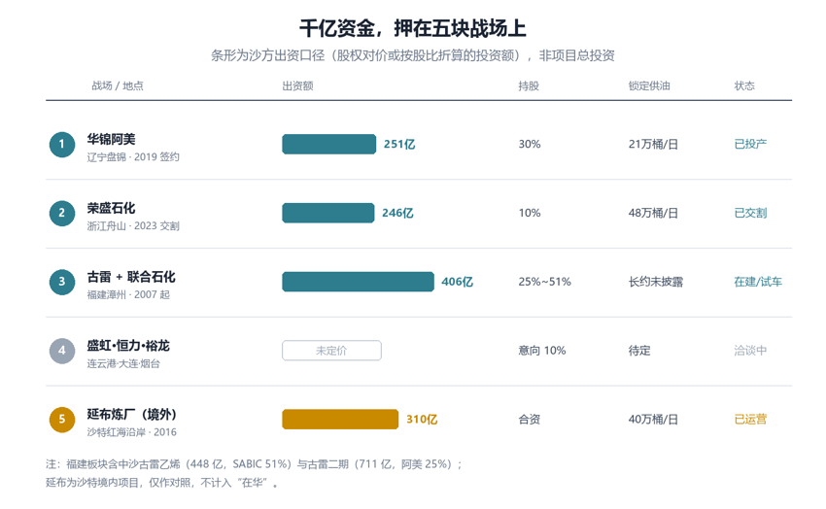Click the orange 310亿 bar

click(340, 420)
